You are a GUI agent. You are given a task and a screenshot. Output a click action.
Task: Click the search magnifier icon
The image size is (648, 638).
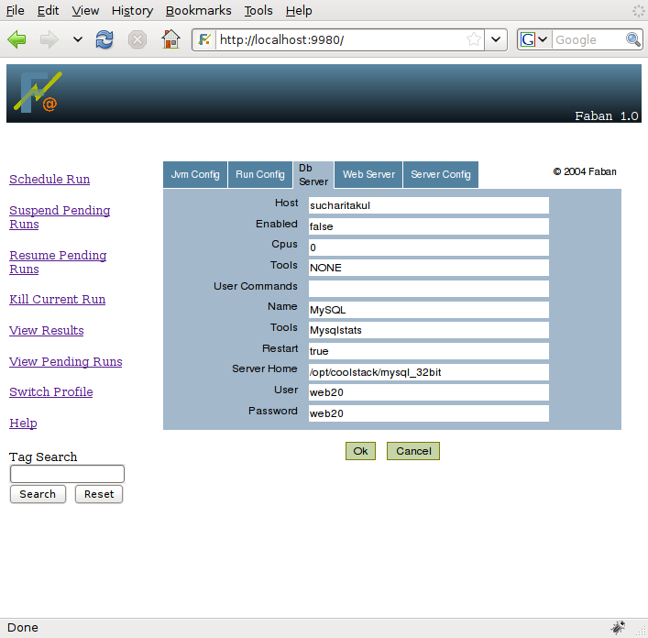pyautogui.click(x=633, y=39)
